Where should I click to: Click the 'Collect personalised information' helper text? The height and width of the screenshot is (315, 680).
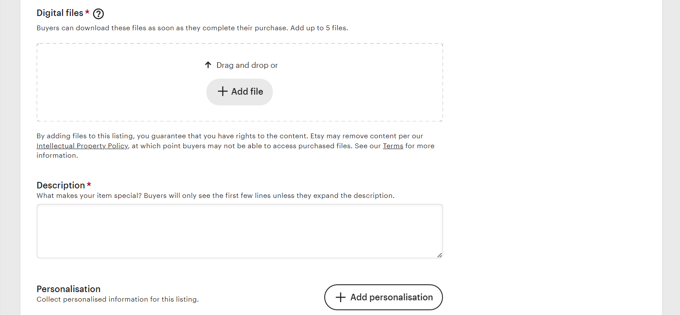tap(117, 299)
